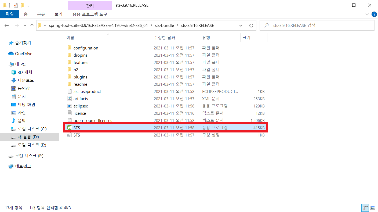This screenshot has width=378, height=212.
Task: Expand the ribbon with the chevron
Action: [x=367, y=14]
